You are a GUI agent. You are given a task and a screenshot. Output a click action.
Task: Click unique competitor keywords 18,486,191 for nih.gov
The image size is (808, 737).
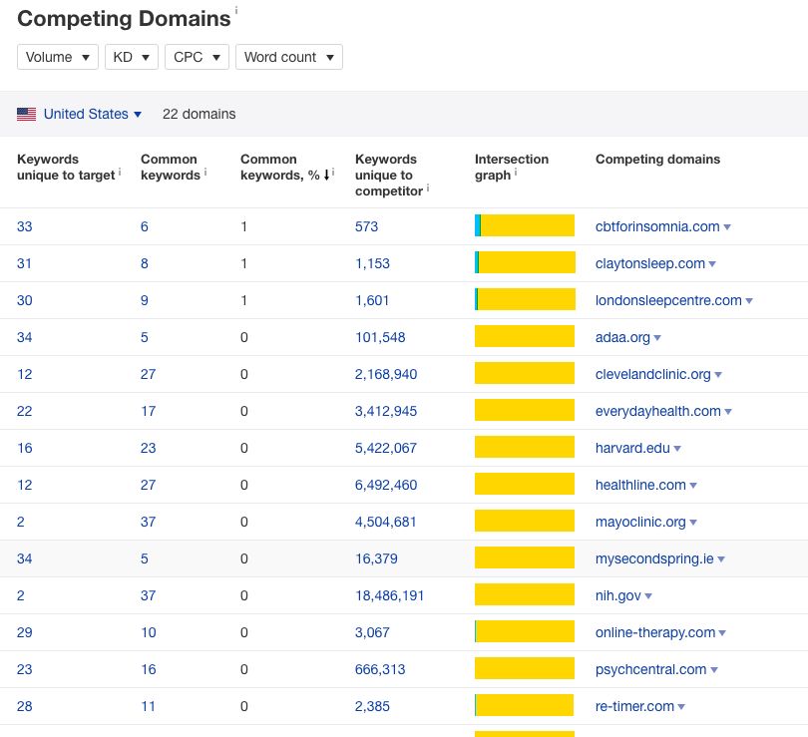click(x=389, y=595)
